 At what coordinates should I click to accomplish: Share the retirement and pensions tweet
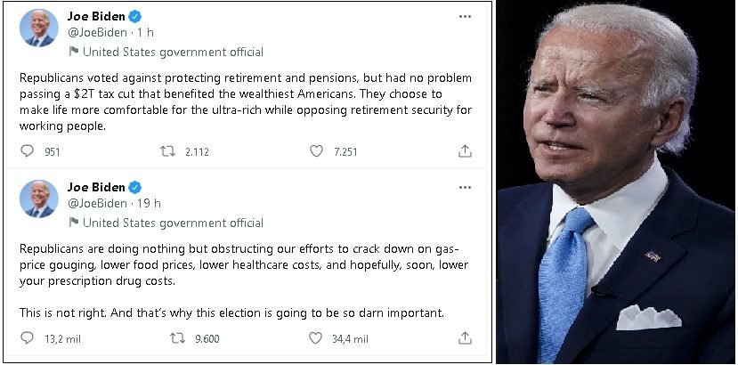(x=465, y=151)
